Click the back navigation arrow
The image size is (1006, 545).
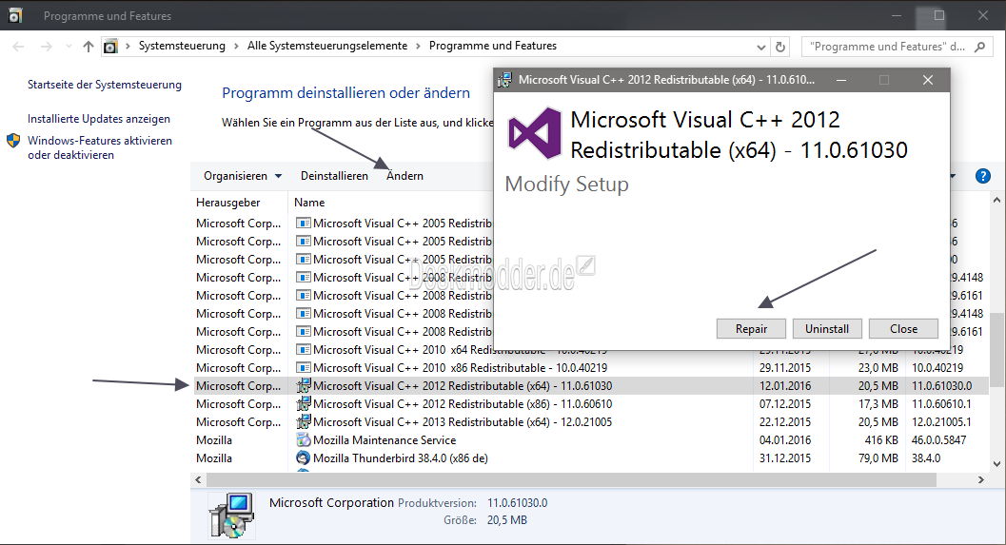(x=19, y=47)
